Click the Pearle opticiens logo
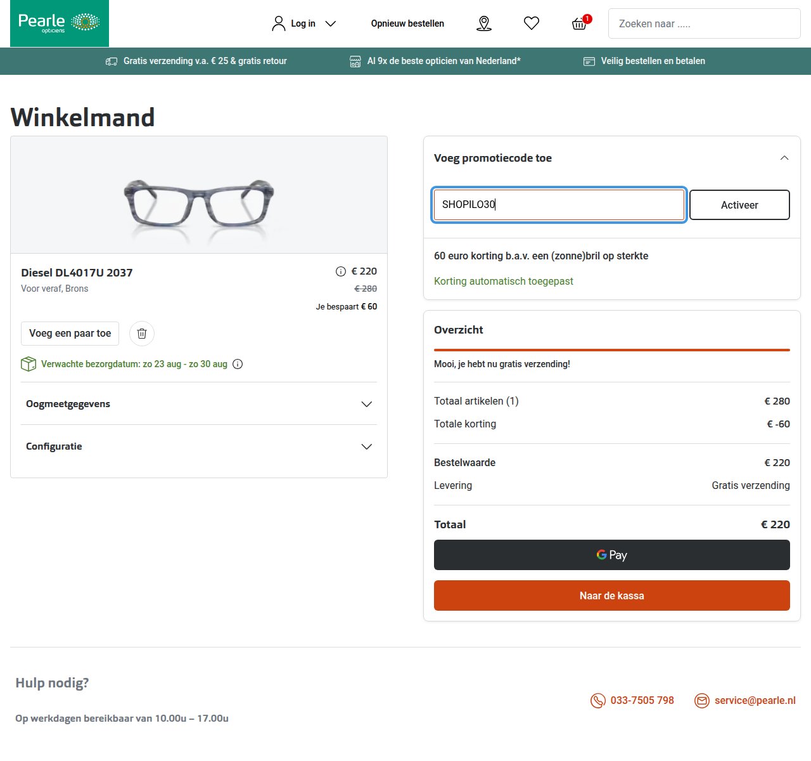The width and height of the screenshot is (811, 761). 60,23
